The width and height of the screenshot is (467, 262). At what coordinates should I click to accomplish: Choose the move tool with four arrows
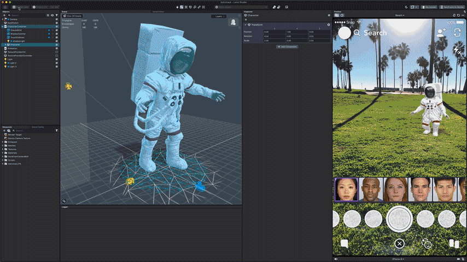tap(186, 7)
